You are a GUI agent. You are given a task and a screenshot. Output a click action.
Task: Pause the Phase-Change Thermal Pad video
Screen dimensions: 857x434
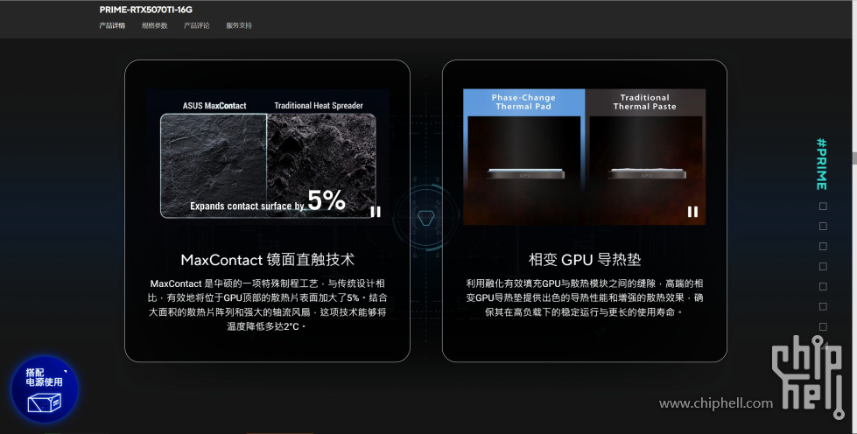point(692,212)
